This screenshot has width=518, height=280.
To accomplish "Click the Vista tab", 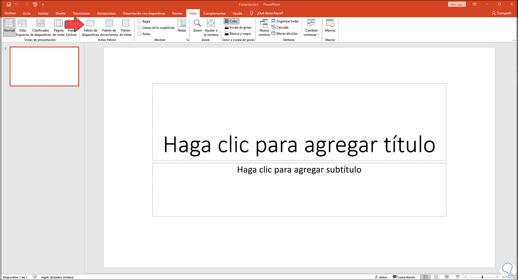I will 193,13.
